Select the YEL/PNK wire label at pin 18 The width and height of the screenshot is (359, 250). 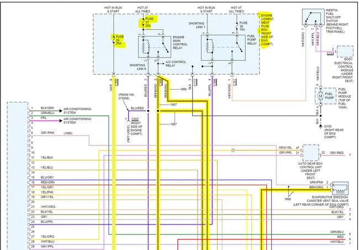(x=47, y=192)
